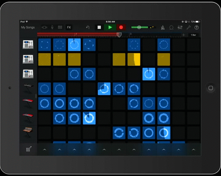Select the black keyboard track header
The height and width of the screenshot is (176, 221).
[x=28, y=89]
